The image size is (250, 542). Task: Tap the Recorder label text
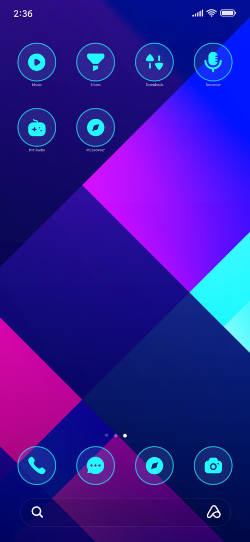[213, 84]
